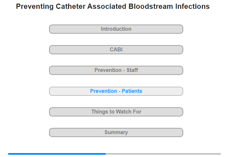Viewport: 229px width, 157px height.
Task: View the Things to Watch For lesson
Action: click(x=116, y=112)
